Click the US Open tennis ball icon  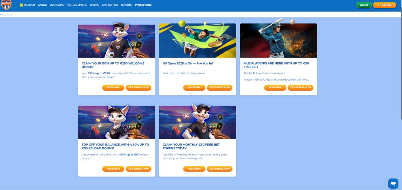pos(21,5)
